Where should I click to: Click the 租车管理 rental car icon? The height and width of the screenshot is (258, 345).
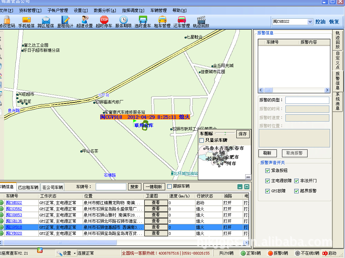coord(162,22)
